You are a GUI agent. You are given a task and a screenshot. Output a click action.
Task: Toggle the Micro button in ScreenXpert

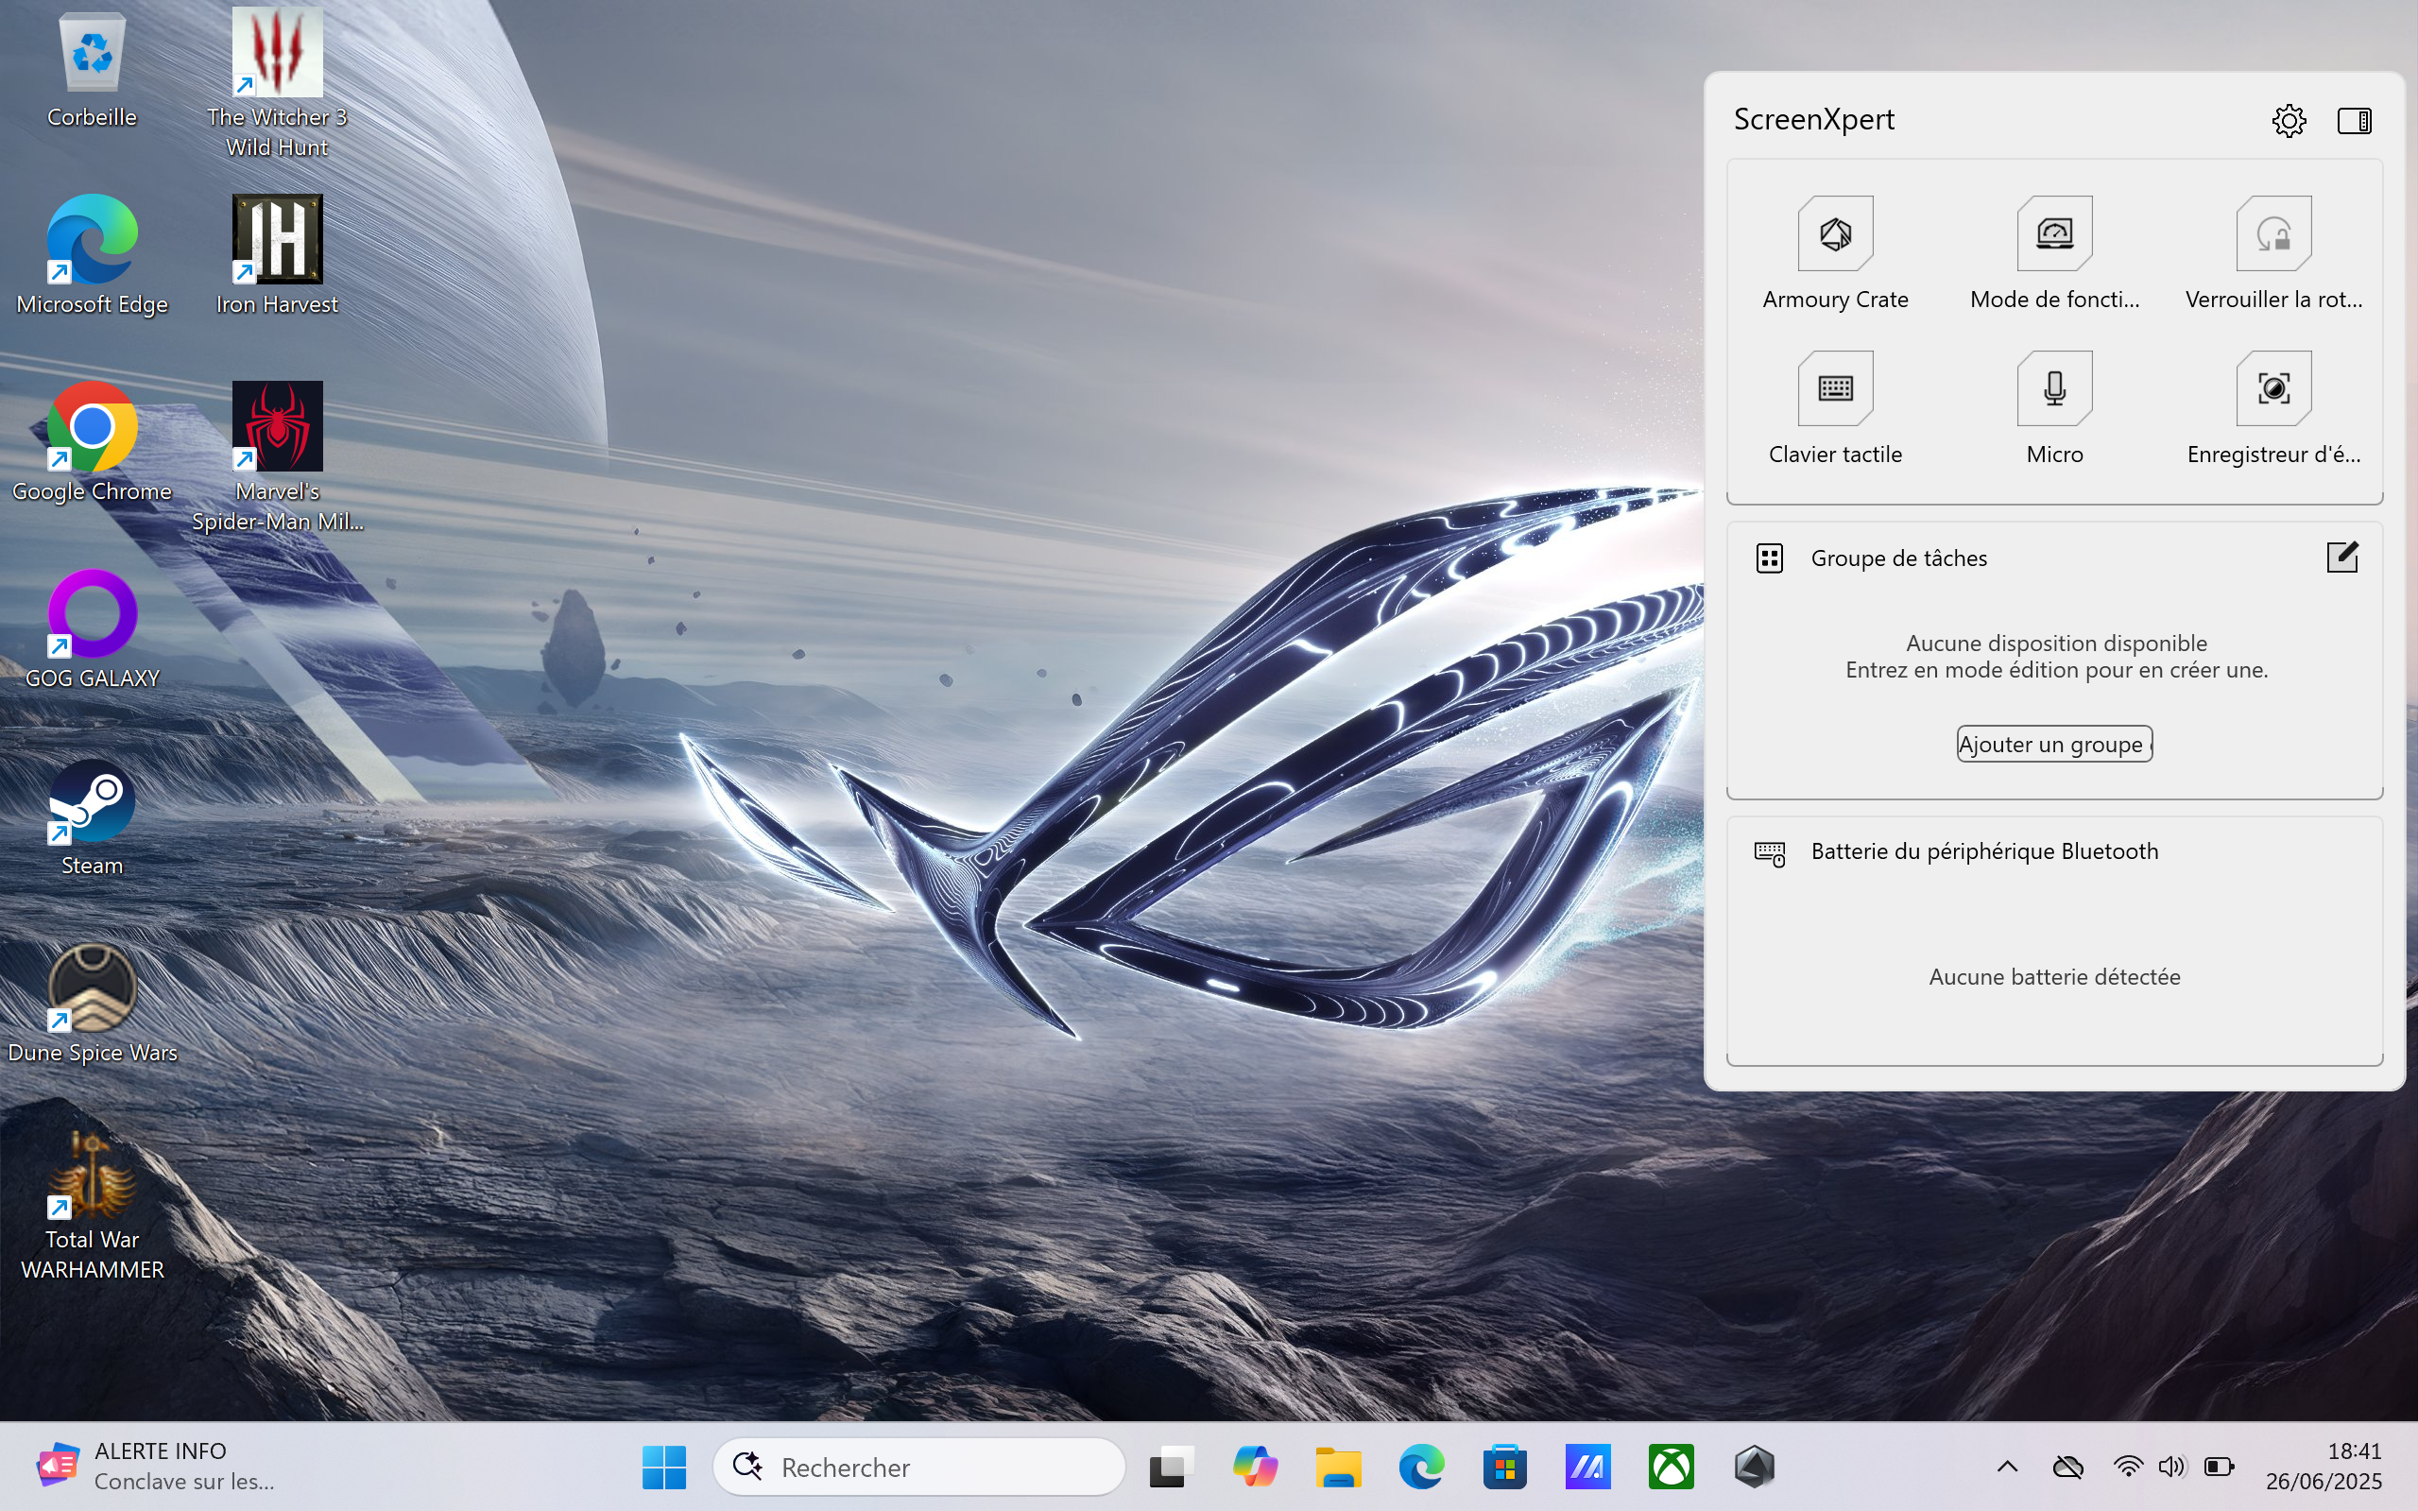tap(2054, 388)
